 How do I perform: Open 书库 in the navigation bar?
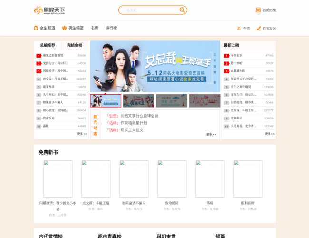click(x=95, y=28)
